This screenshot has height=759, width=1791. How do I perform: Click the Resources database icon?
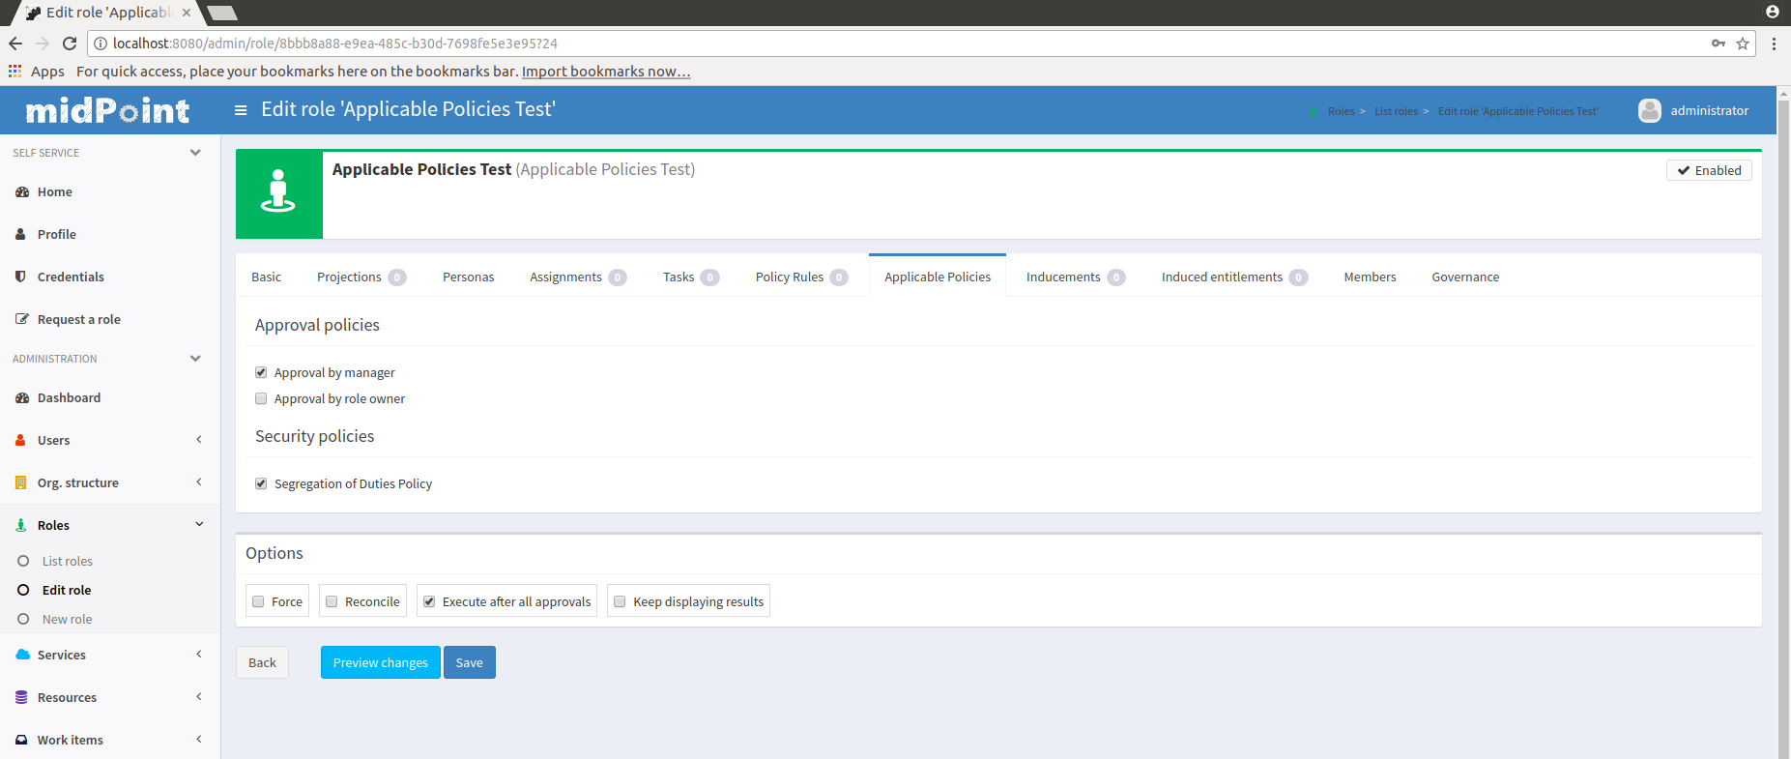click(21, 697)
